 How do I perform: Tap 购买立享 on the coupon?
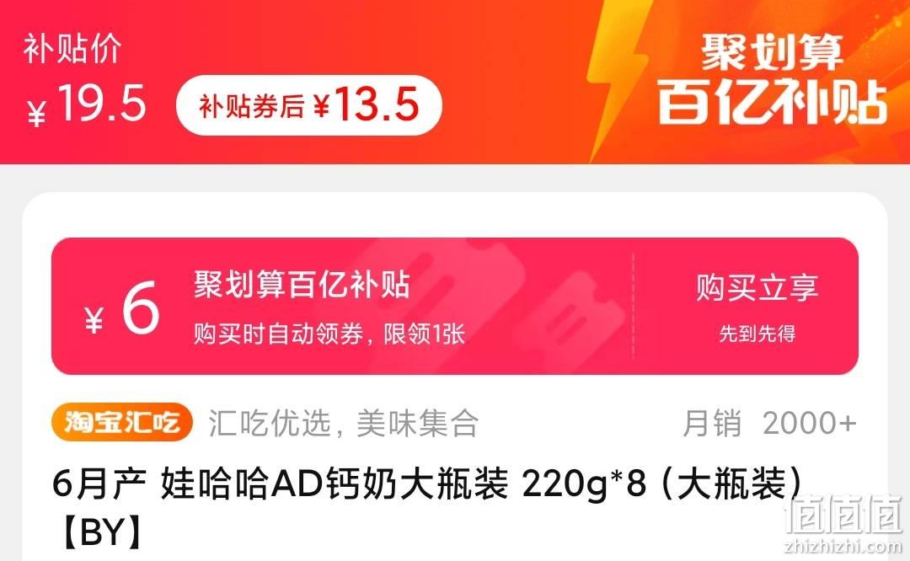coord(757,288)
